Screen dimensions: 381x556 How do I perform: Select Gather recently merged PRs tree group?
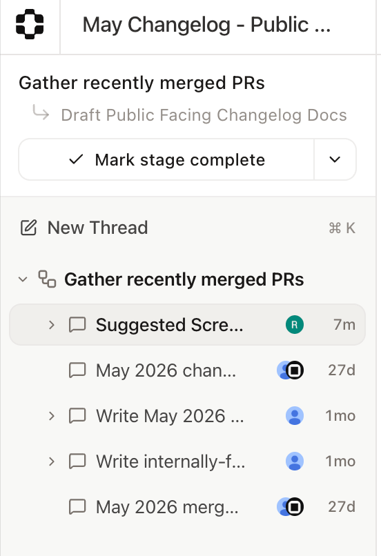pos(184,279)
